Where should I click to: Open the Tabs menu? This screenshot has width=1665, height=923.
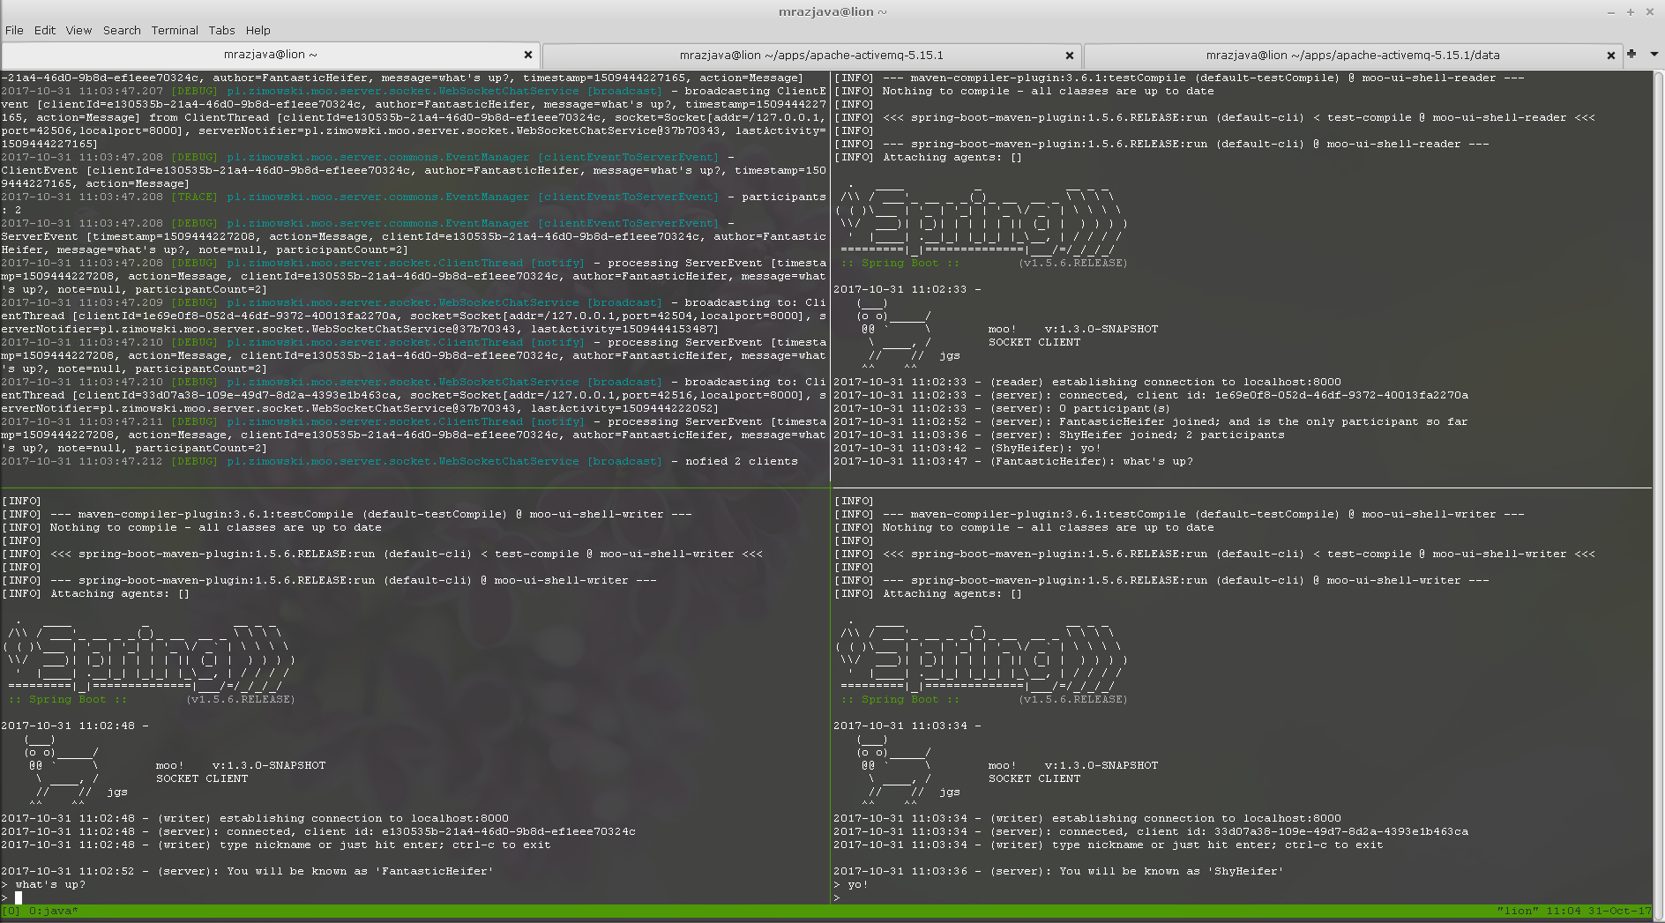(x=221, y=30)
